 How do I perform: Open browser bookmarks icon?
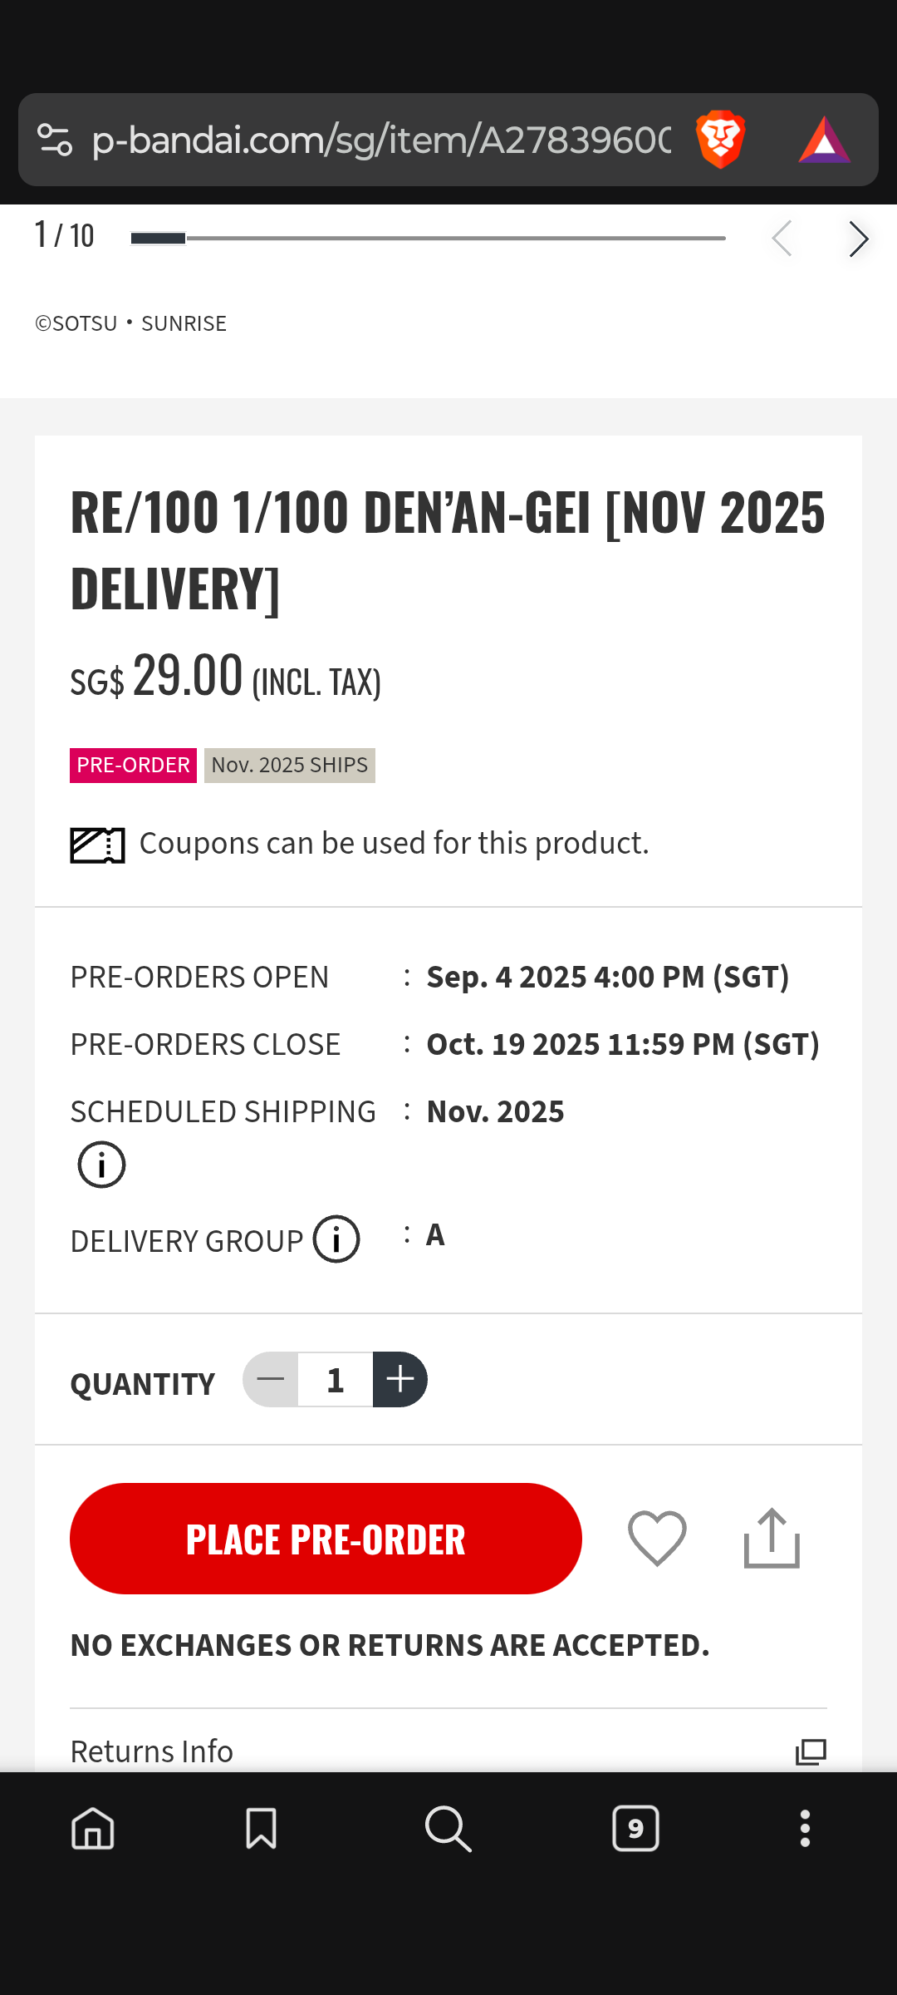pyautogui.click(x=261, y=1829)
